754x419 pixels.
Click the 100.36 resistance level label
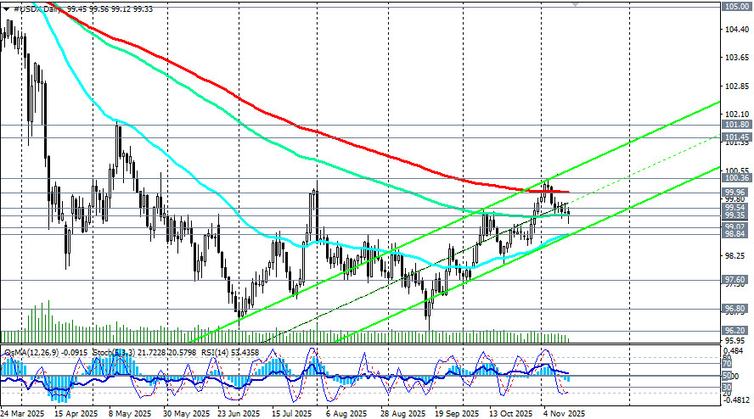(735, 178)
